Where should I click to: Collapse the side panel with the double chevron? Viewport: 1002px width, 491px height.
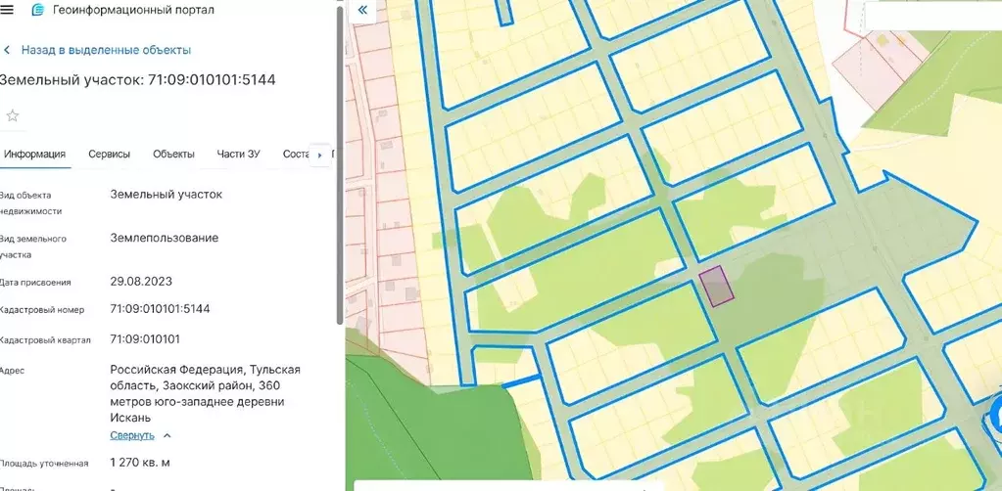[x=362, y=10]
